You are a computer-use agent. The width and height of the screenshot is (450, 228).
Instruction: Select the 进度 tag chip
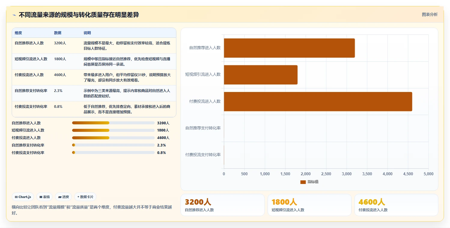(63, 197)
